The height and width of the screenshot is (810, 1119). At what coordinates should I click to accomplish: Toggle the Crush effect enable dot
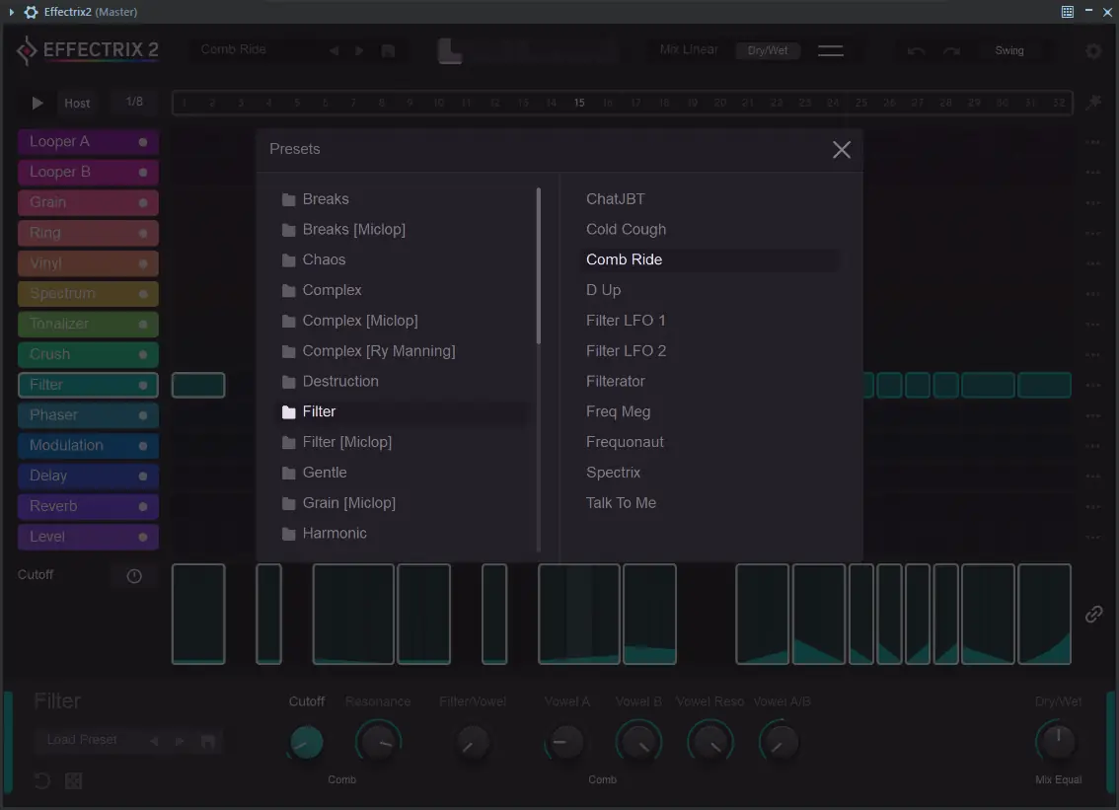[143, 355]
